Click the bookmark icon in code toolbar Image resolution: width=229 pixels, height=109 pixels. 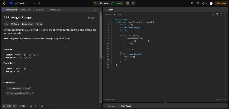(x=217, y=15)
